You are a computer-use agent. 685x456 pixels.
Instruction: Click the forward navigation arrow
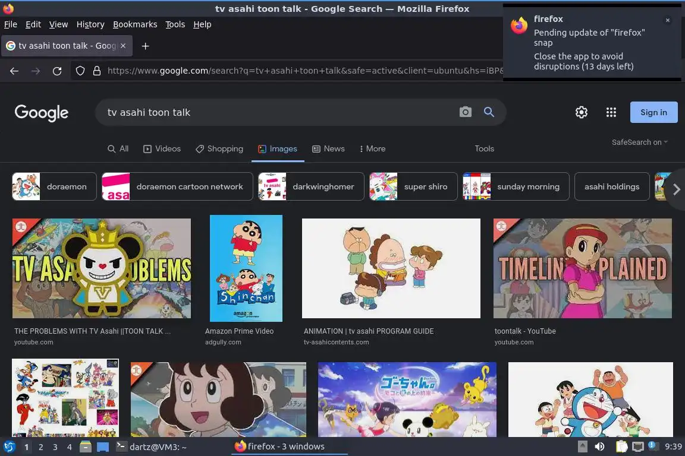pyautogui.click(x=36, y=71)
